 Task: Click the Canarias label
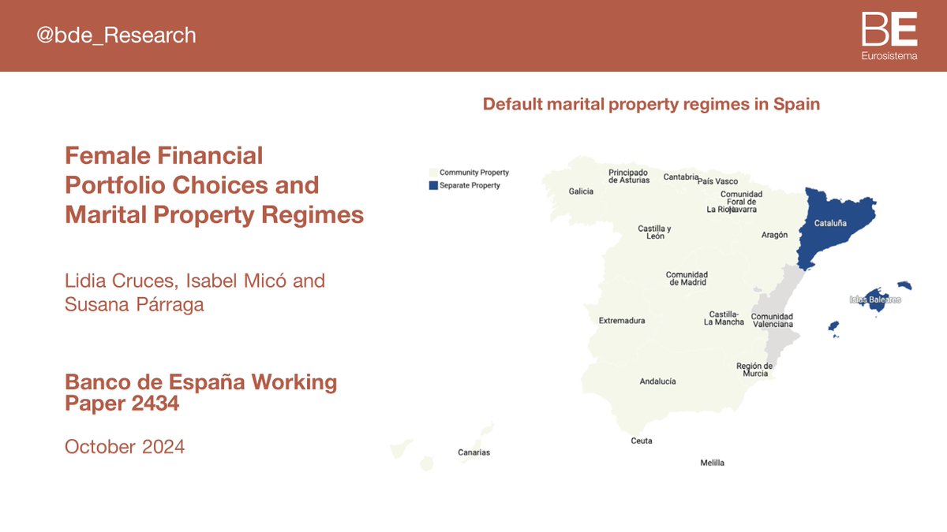tap(474, 452)
